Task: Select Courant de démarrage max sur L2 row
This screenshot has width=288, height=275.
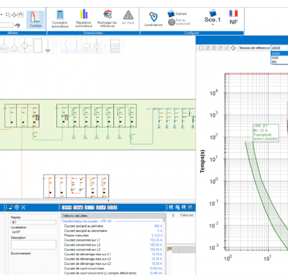Action: coord(113,259)
